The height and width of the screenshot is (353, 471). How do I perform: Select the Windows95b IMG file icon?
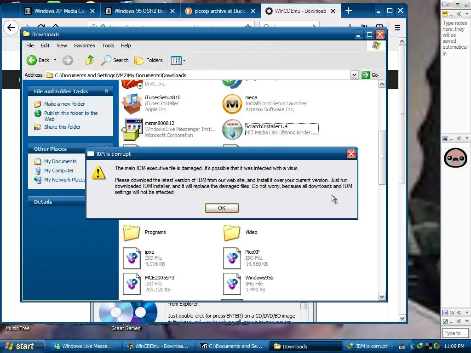pyautogui.click(x=232, y=284)
